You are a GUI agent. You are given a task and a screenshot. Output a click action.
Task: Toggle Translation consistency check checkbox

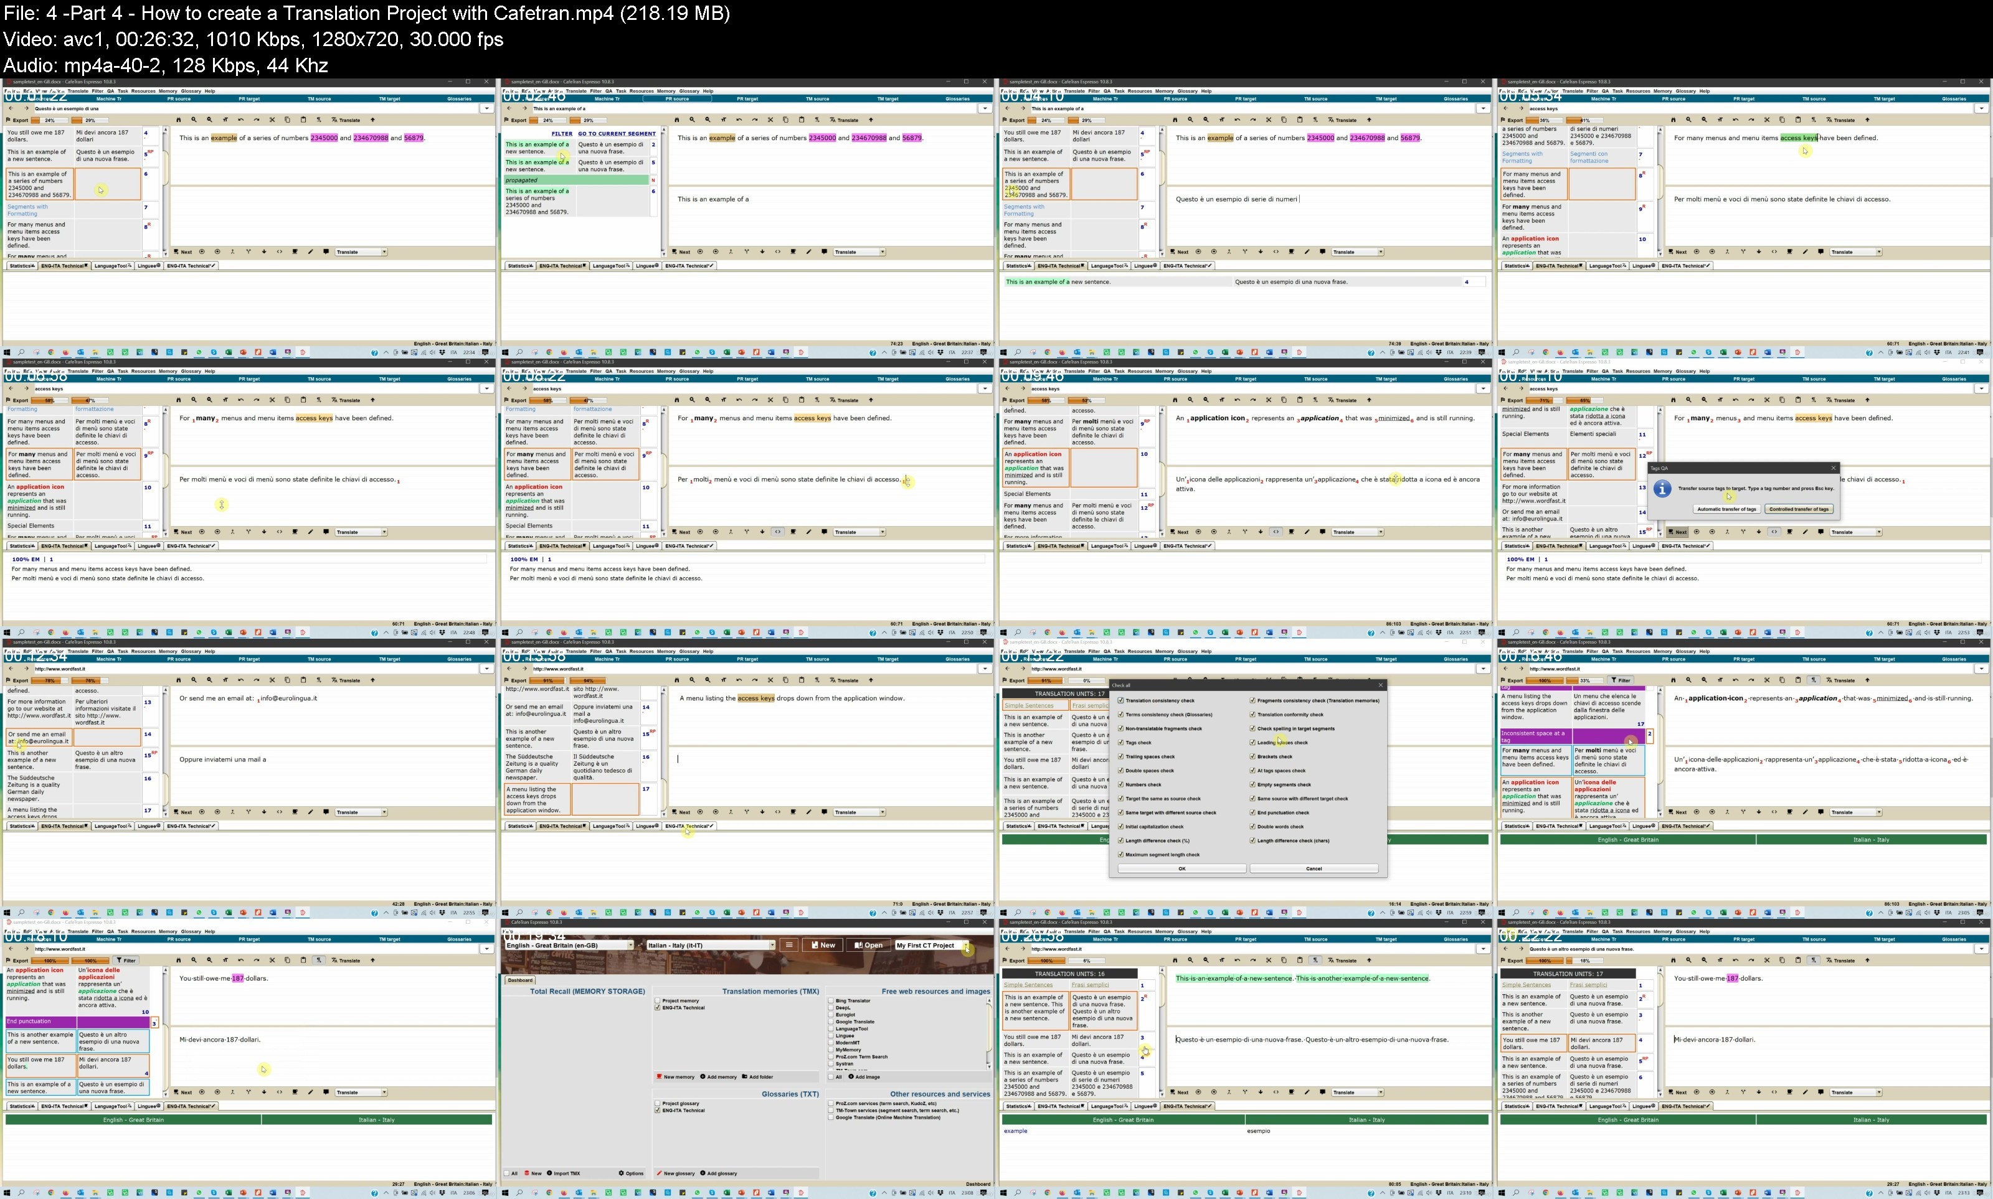click(x=1121, y=700)
